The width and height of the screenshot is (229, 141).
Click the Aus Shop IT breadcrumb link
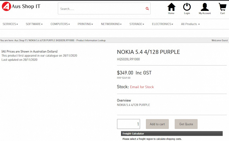coord(21,41)
